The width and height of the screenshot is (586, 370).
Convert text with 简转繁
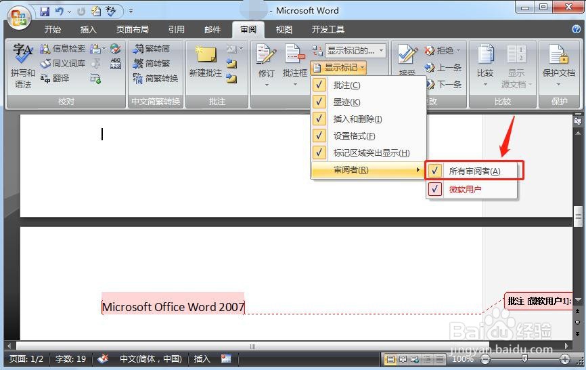point(152,63)
